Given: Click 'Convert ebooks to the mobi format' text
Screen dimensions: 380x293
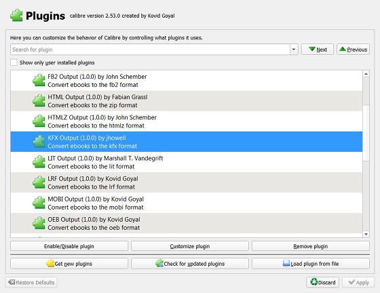Looking at the screenshot, I should point(96,208).
